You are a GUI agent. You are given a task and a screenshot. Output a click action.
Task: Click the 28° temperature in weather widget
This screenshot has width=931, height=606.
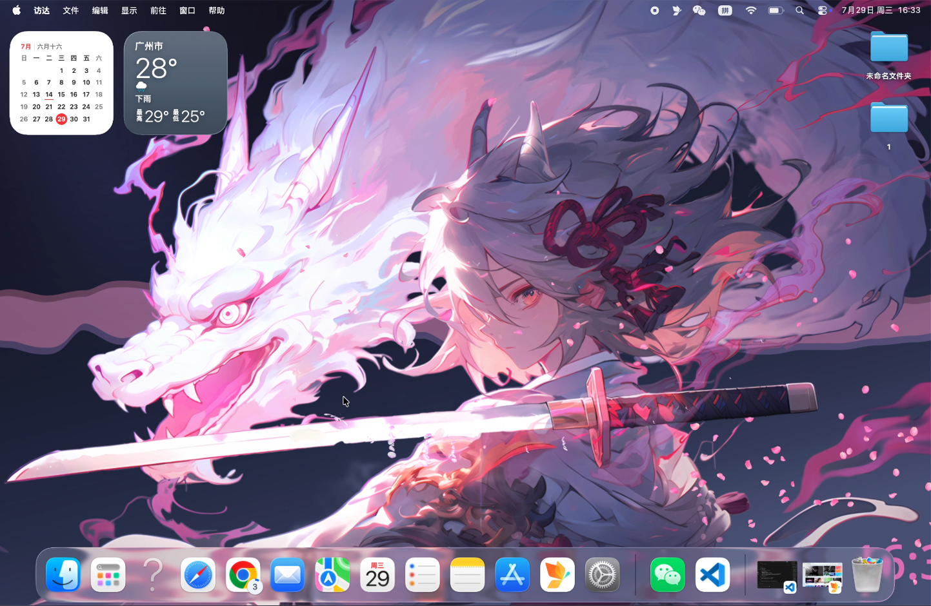point(157,68)
